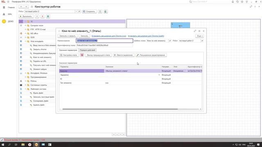Viewport: 262px width, 147px height.
Task: Select the Тип элемента parameter row
Action: click(x=131, y=83)
